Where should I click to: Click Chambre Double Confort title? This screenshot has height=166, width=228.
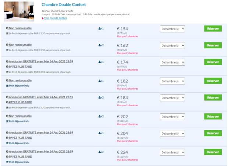[64, 5]
